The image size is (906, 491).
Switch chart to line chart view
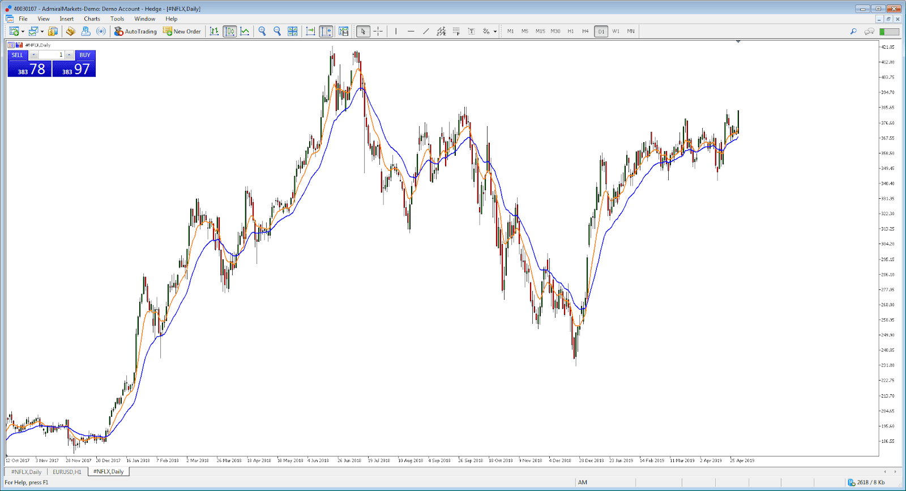pyautogui.click(x=245, y=31)
